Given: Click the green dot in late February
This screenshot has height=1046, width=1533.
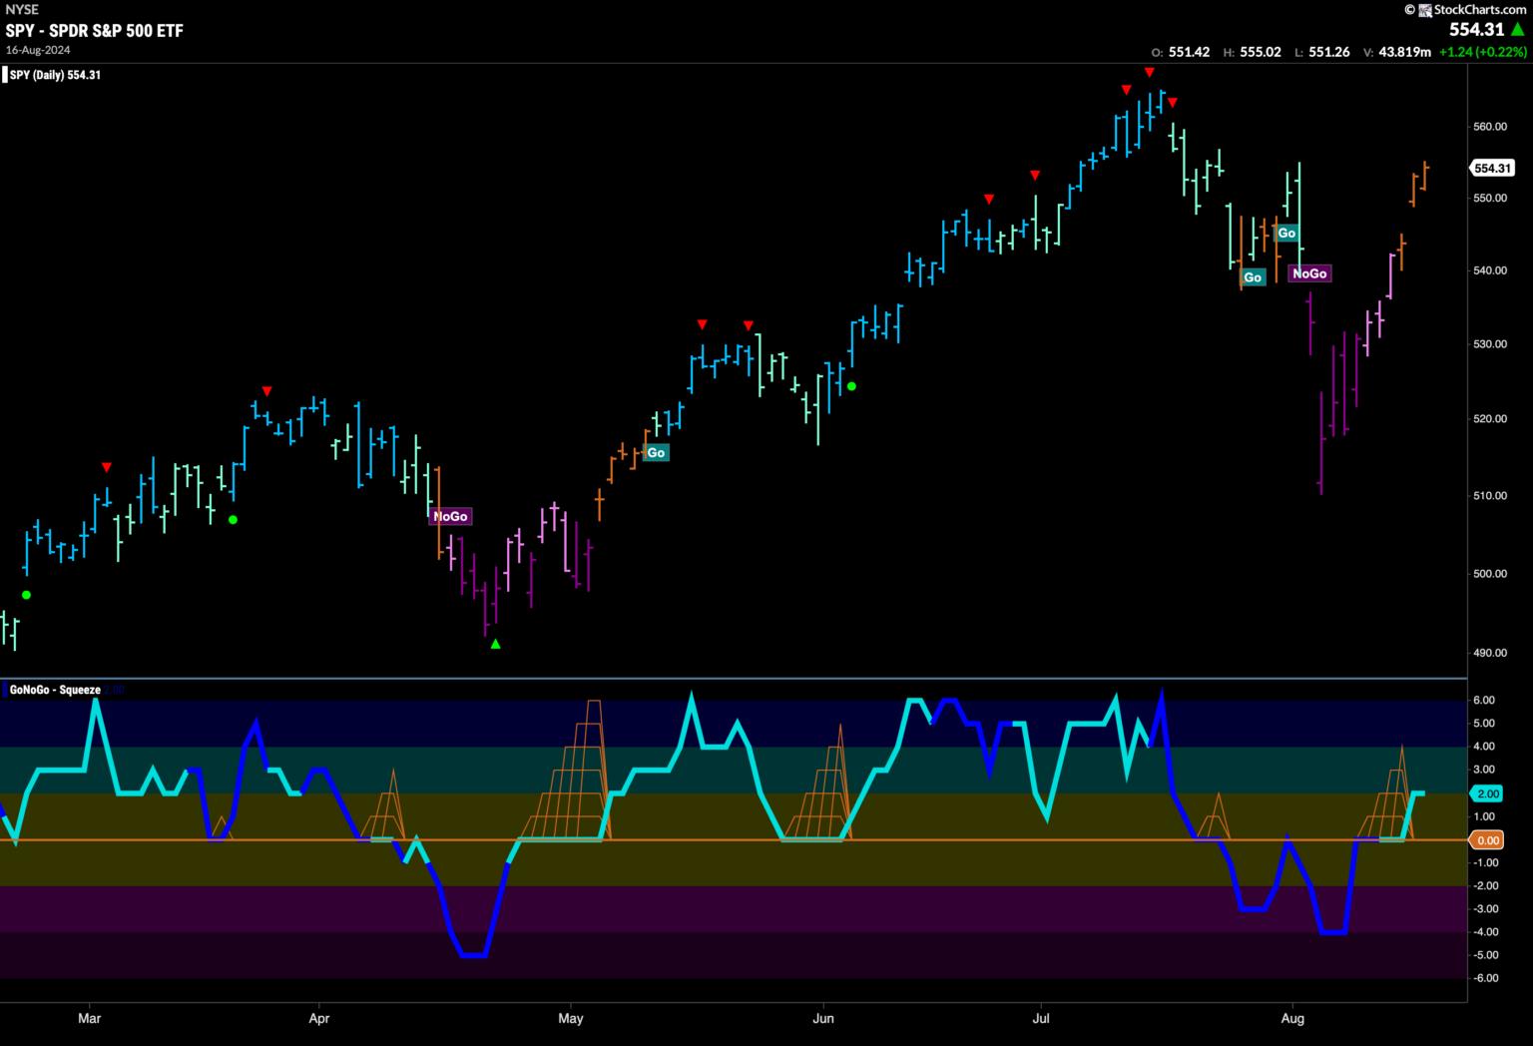Looking at the screenshot, I should click(x=27, y=595).
